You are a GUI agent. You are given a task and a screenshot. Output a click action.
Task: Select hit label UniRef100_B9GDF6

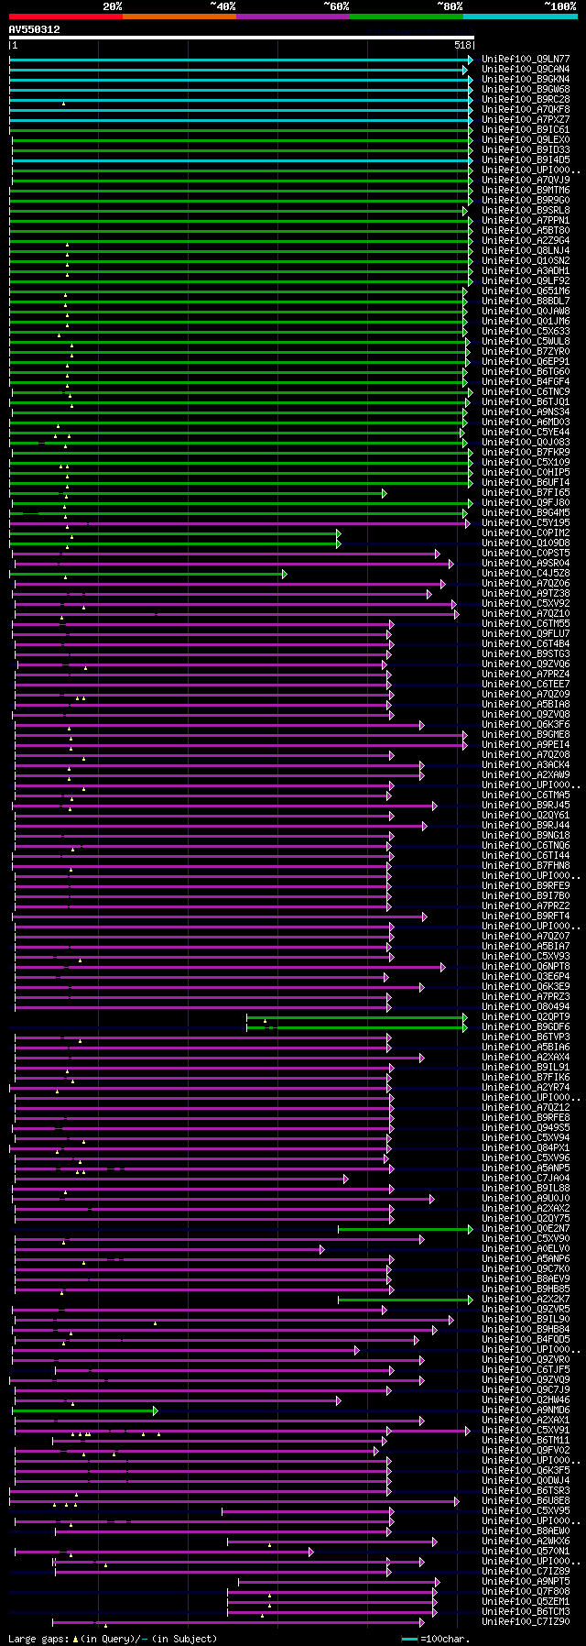[x=526, y=1026]
